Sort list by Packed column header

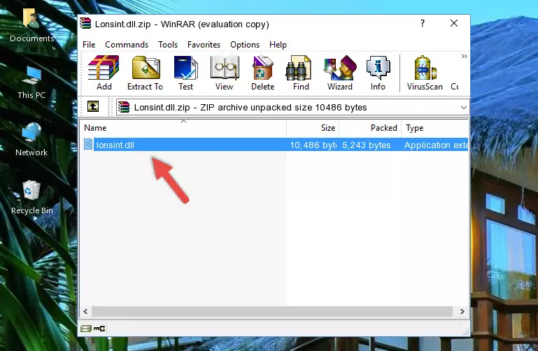370,128
